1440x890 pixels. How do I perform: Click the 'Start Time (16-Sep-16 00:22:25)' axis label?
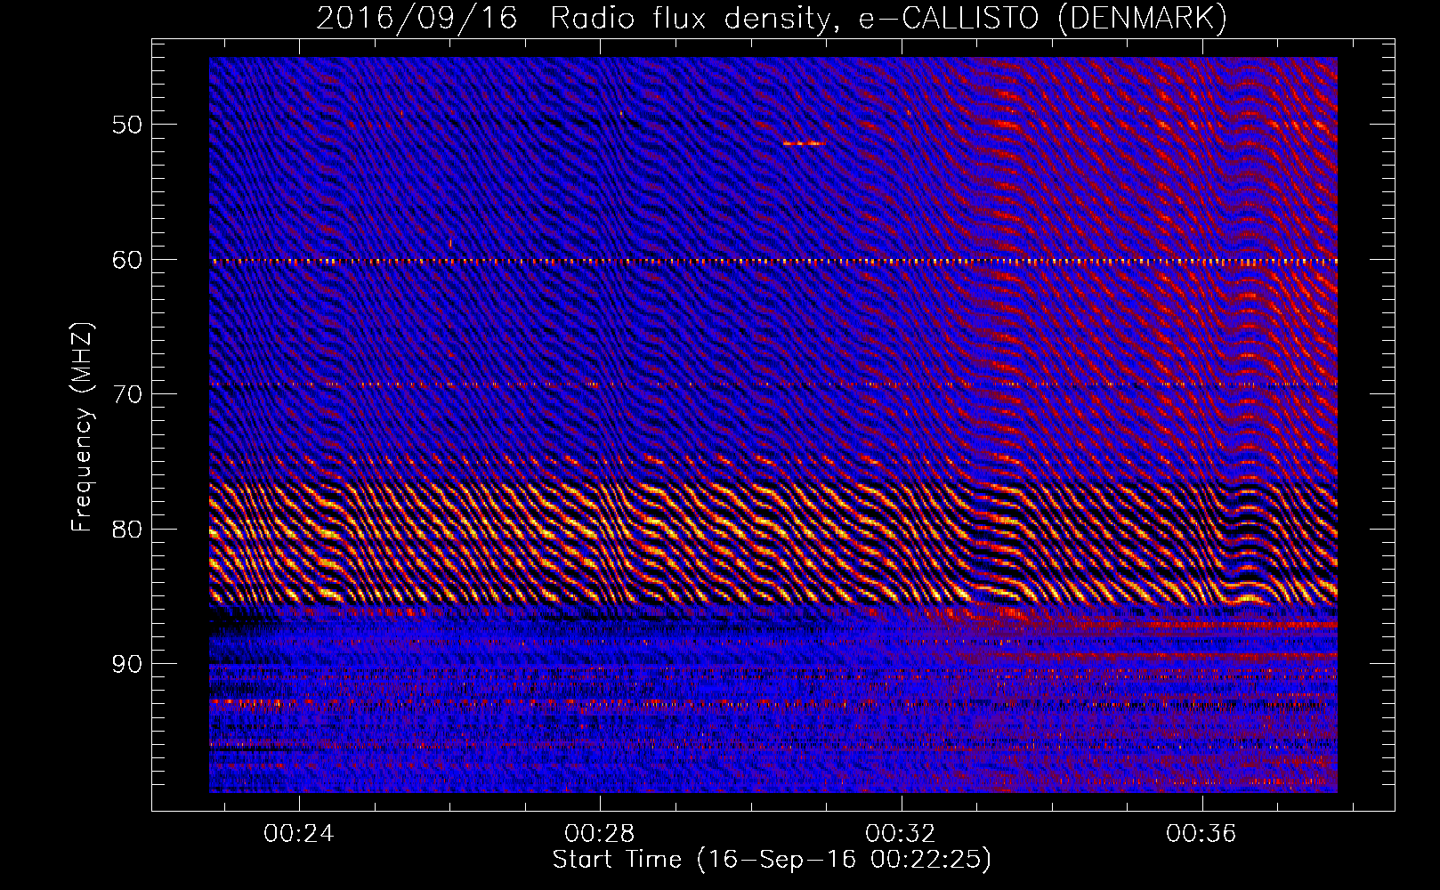click(772, 860)
